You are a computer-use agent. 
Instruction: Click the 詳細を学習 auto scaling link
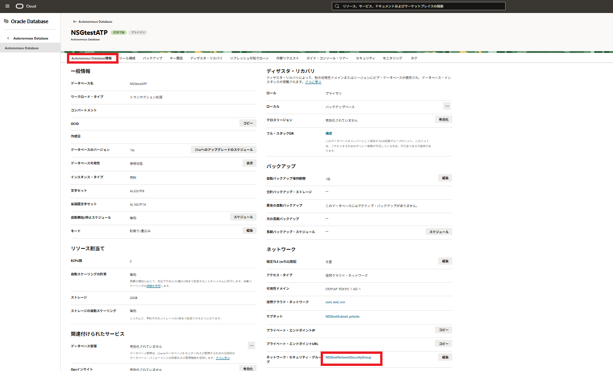pos(153,286)
